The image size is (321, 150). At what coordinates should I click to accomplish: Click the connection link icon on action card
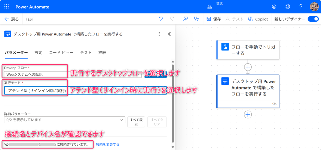[x=275, y=104]
